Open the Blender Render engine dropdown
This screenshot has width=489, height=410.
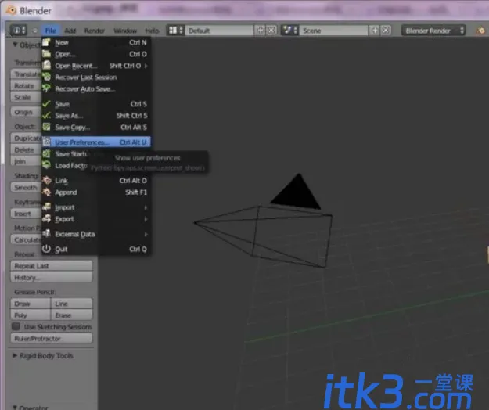point(433,31)
